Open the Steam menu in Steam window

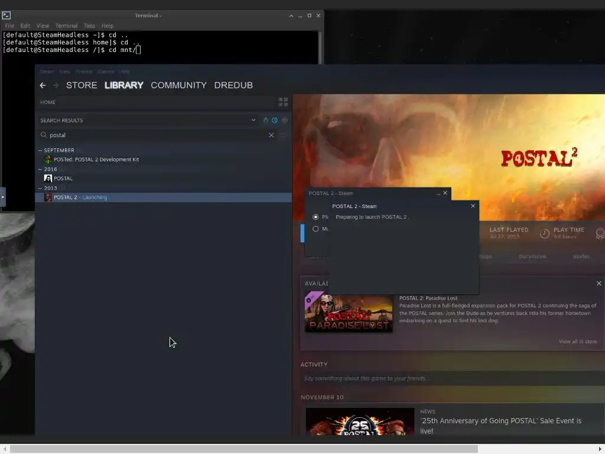(x=47, y=72)
